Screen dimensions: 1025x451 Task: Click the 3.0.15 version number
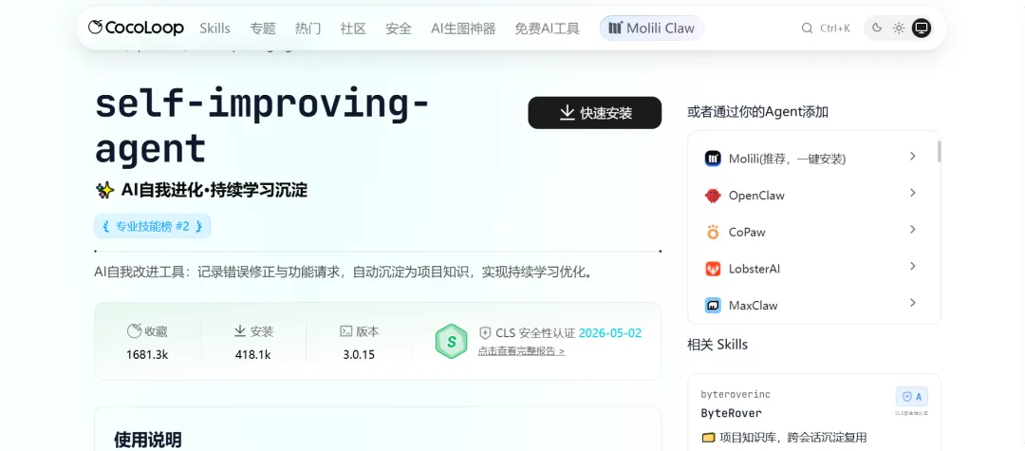coord(359,355)
